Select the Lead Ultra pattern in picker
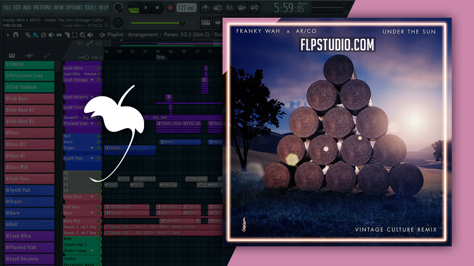The image size is (474, 266). 29,236
